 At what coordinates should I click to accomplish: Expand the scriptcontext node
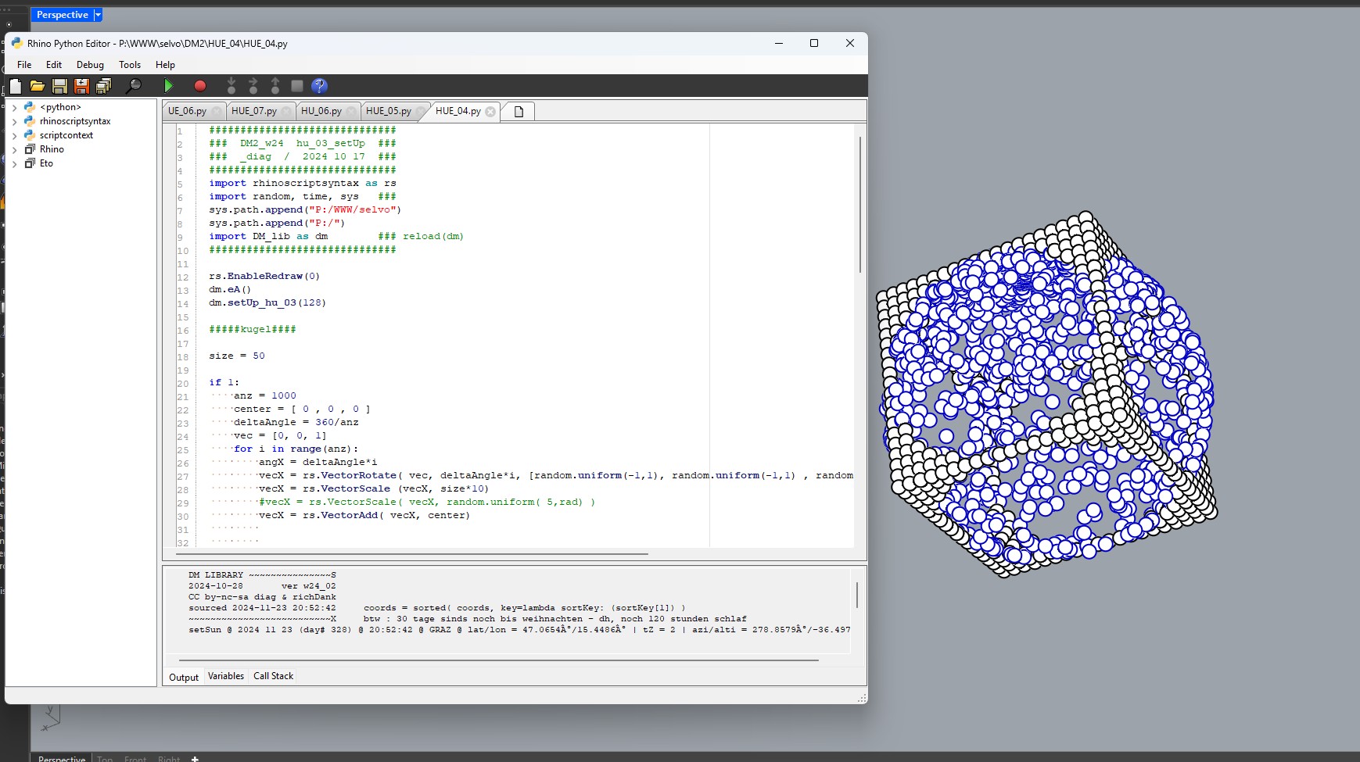click(x=14, y=135)
